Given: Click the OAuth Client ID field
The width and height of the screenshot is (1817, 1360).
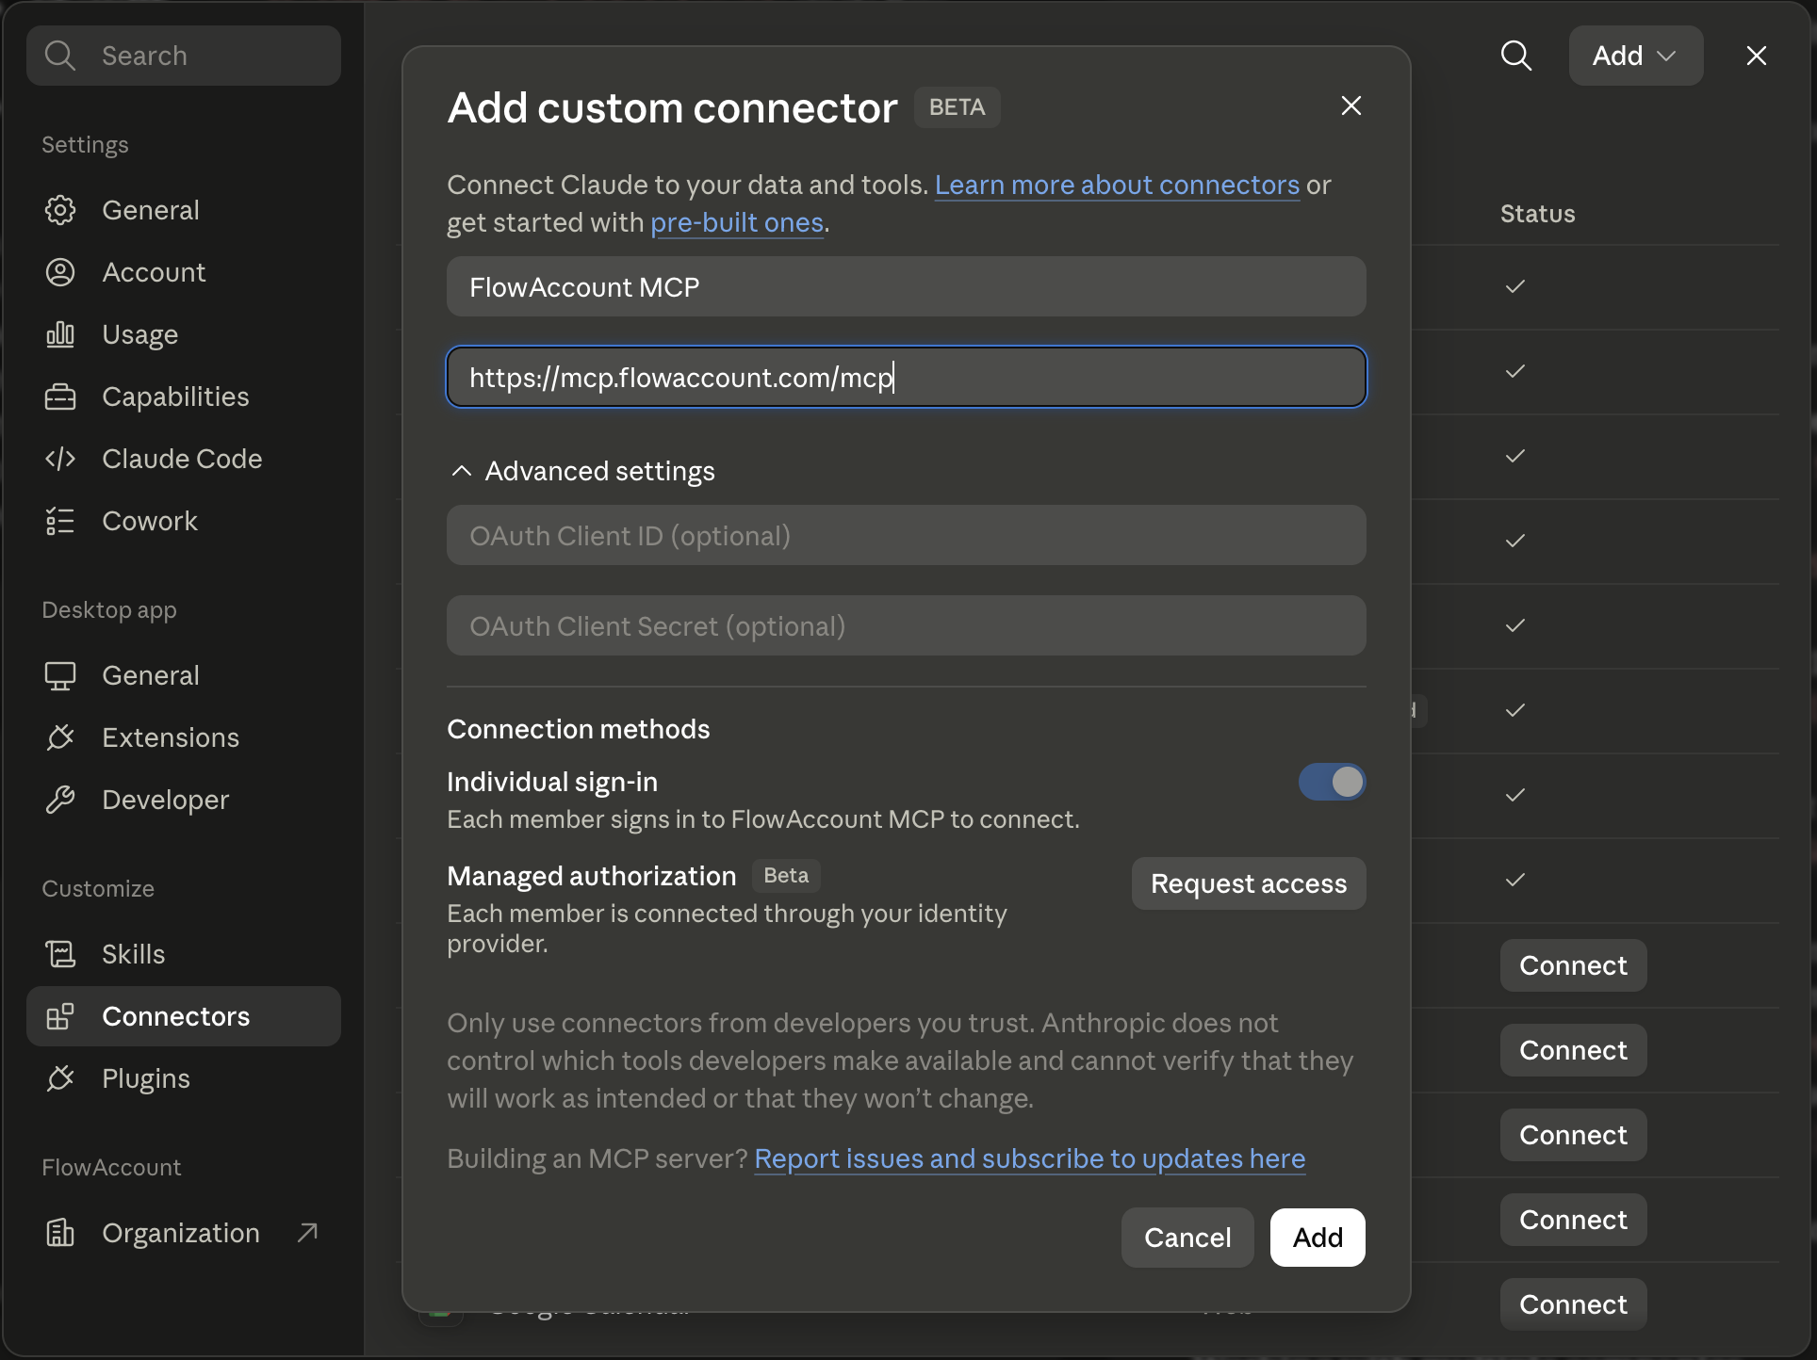Looking at the screenshot, I should tap(906, 535).
